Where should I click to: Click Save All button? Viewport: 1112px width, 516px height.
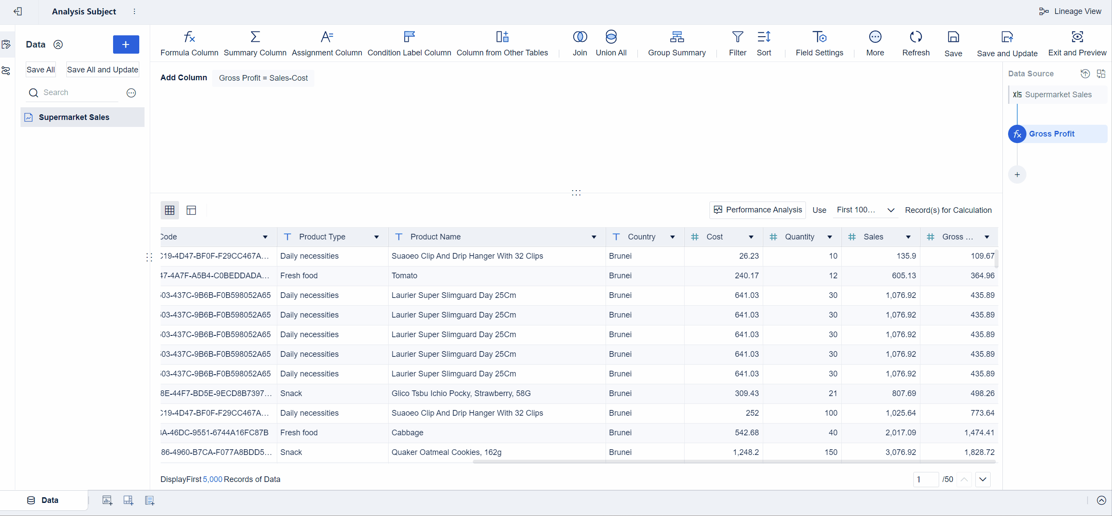(x=41, y=70)
